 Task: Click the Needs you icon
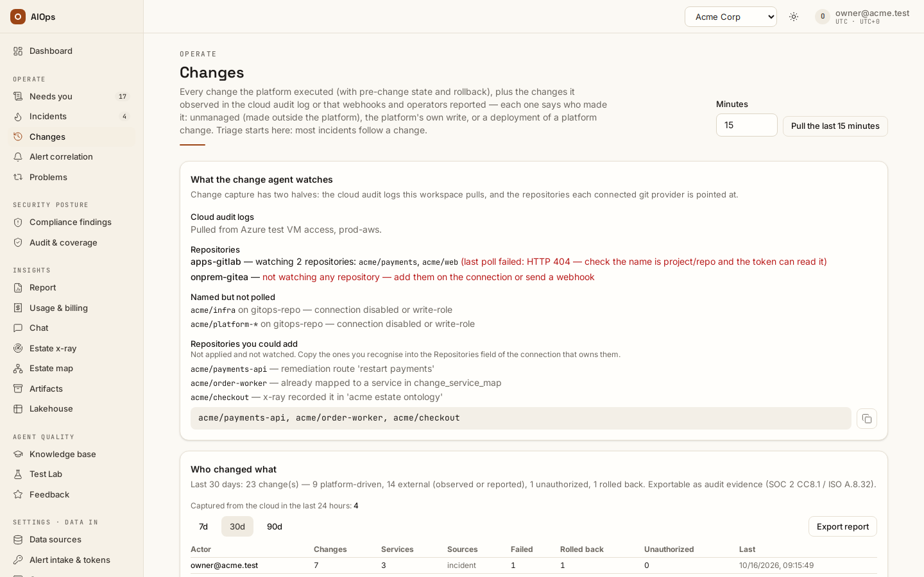pyautogui.click(x=18, y=97)
